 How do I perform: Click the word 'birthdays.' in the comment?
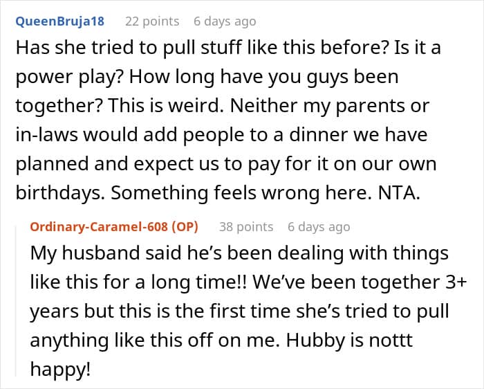[60, 192]
